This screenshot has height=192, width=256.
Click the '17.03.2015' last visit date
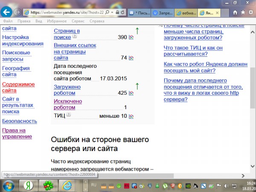point(113,79)
